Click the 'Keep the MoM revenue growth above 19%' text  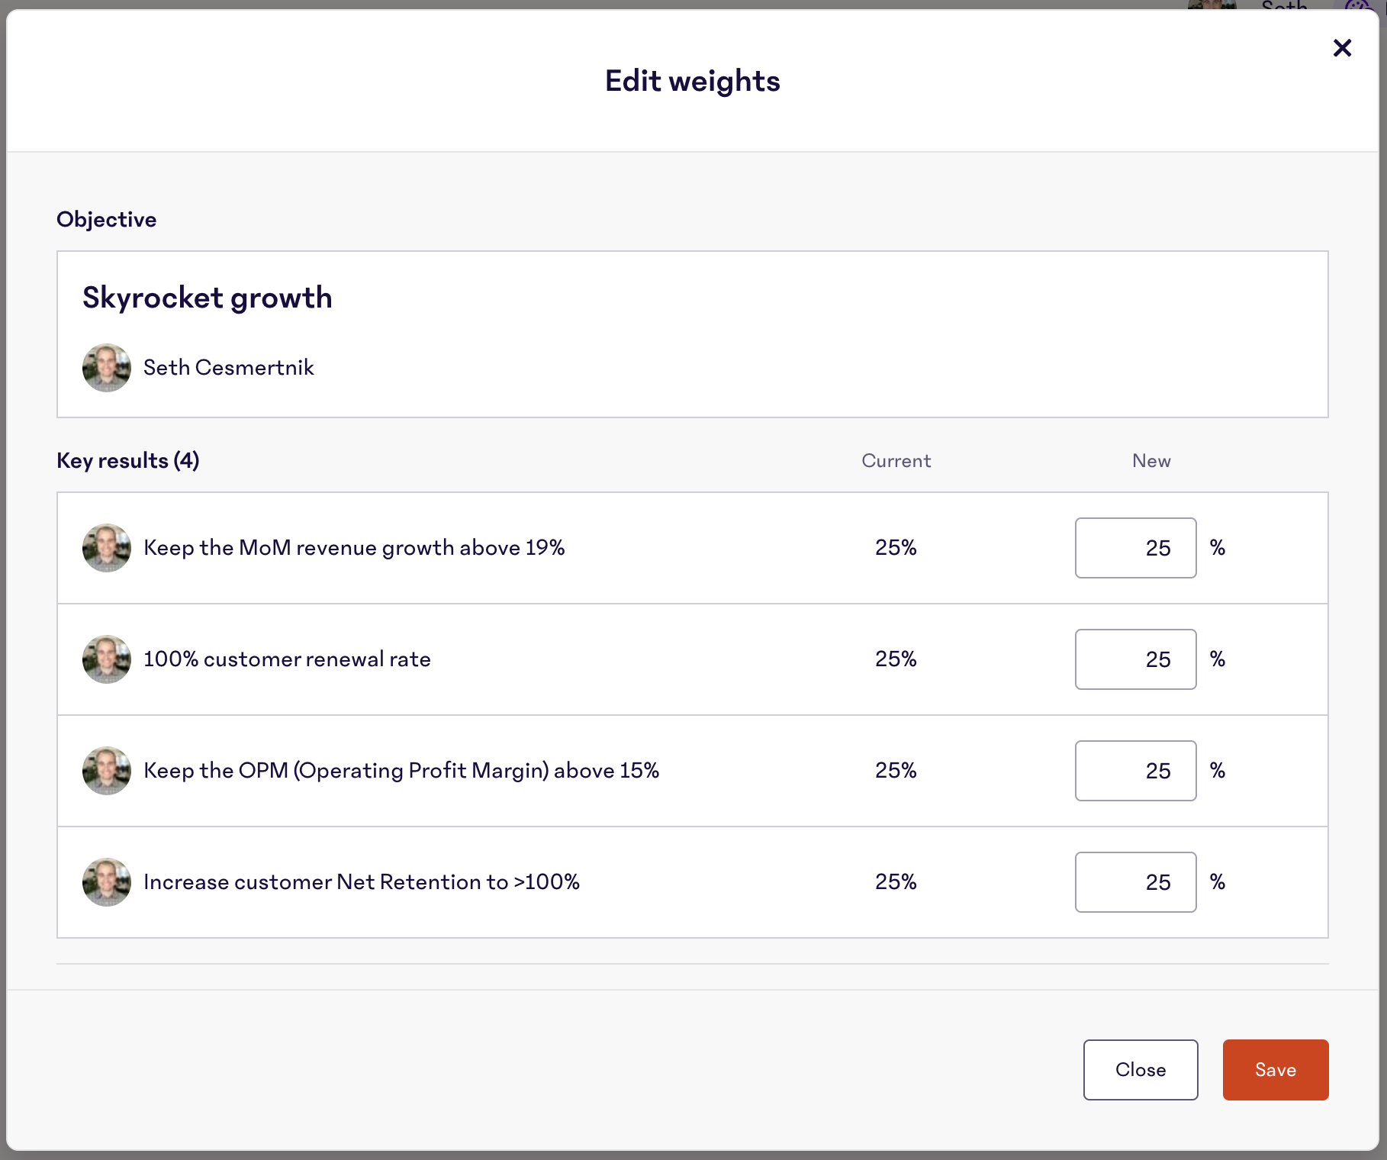pos(354,548)
